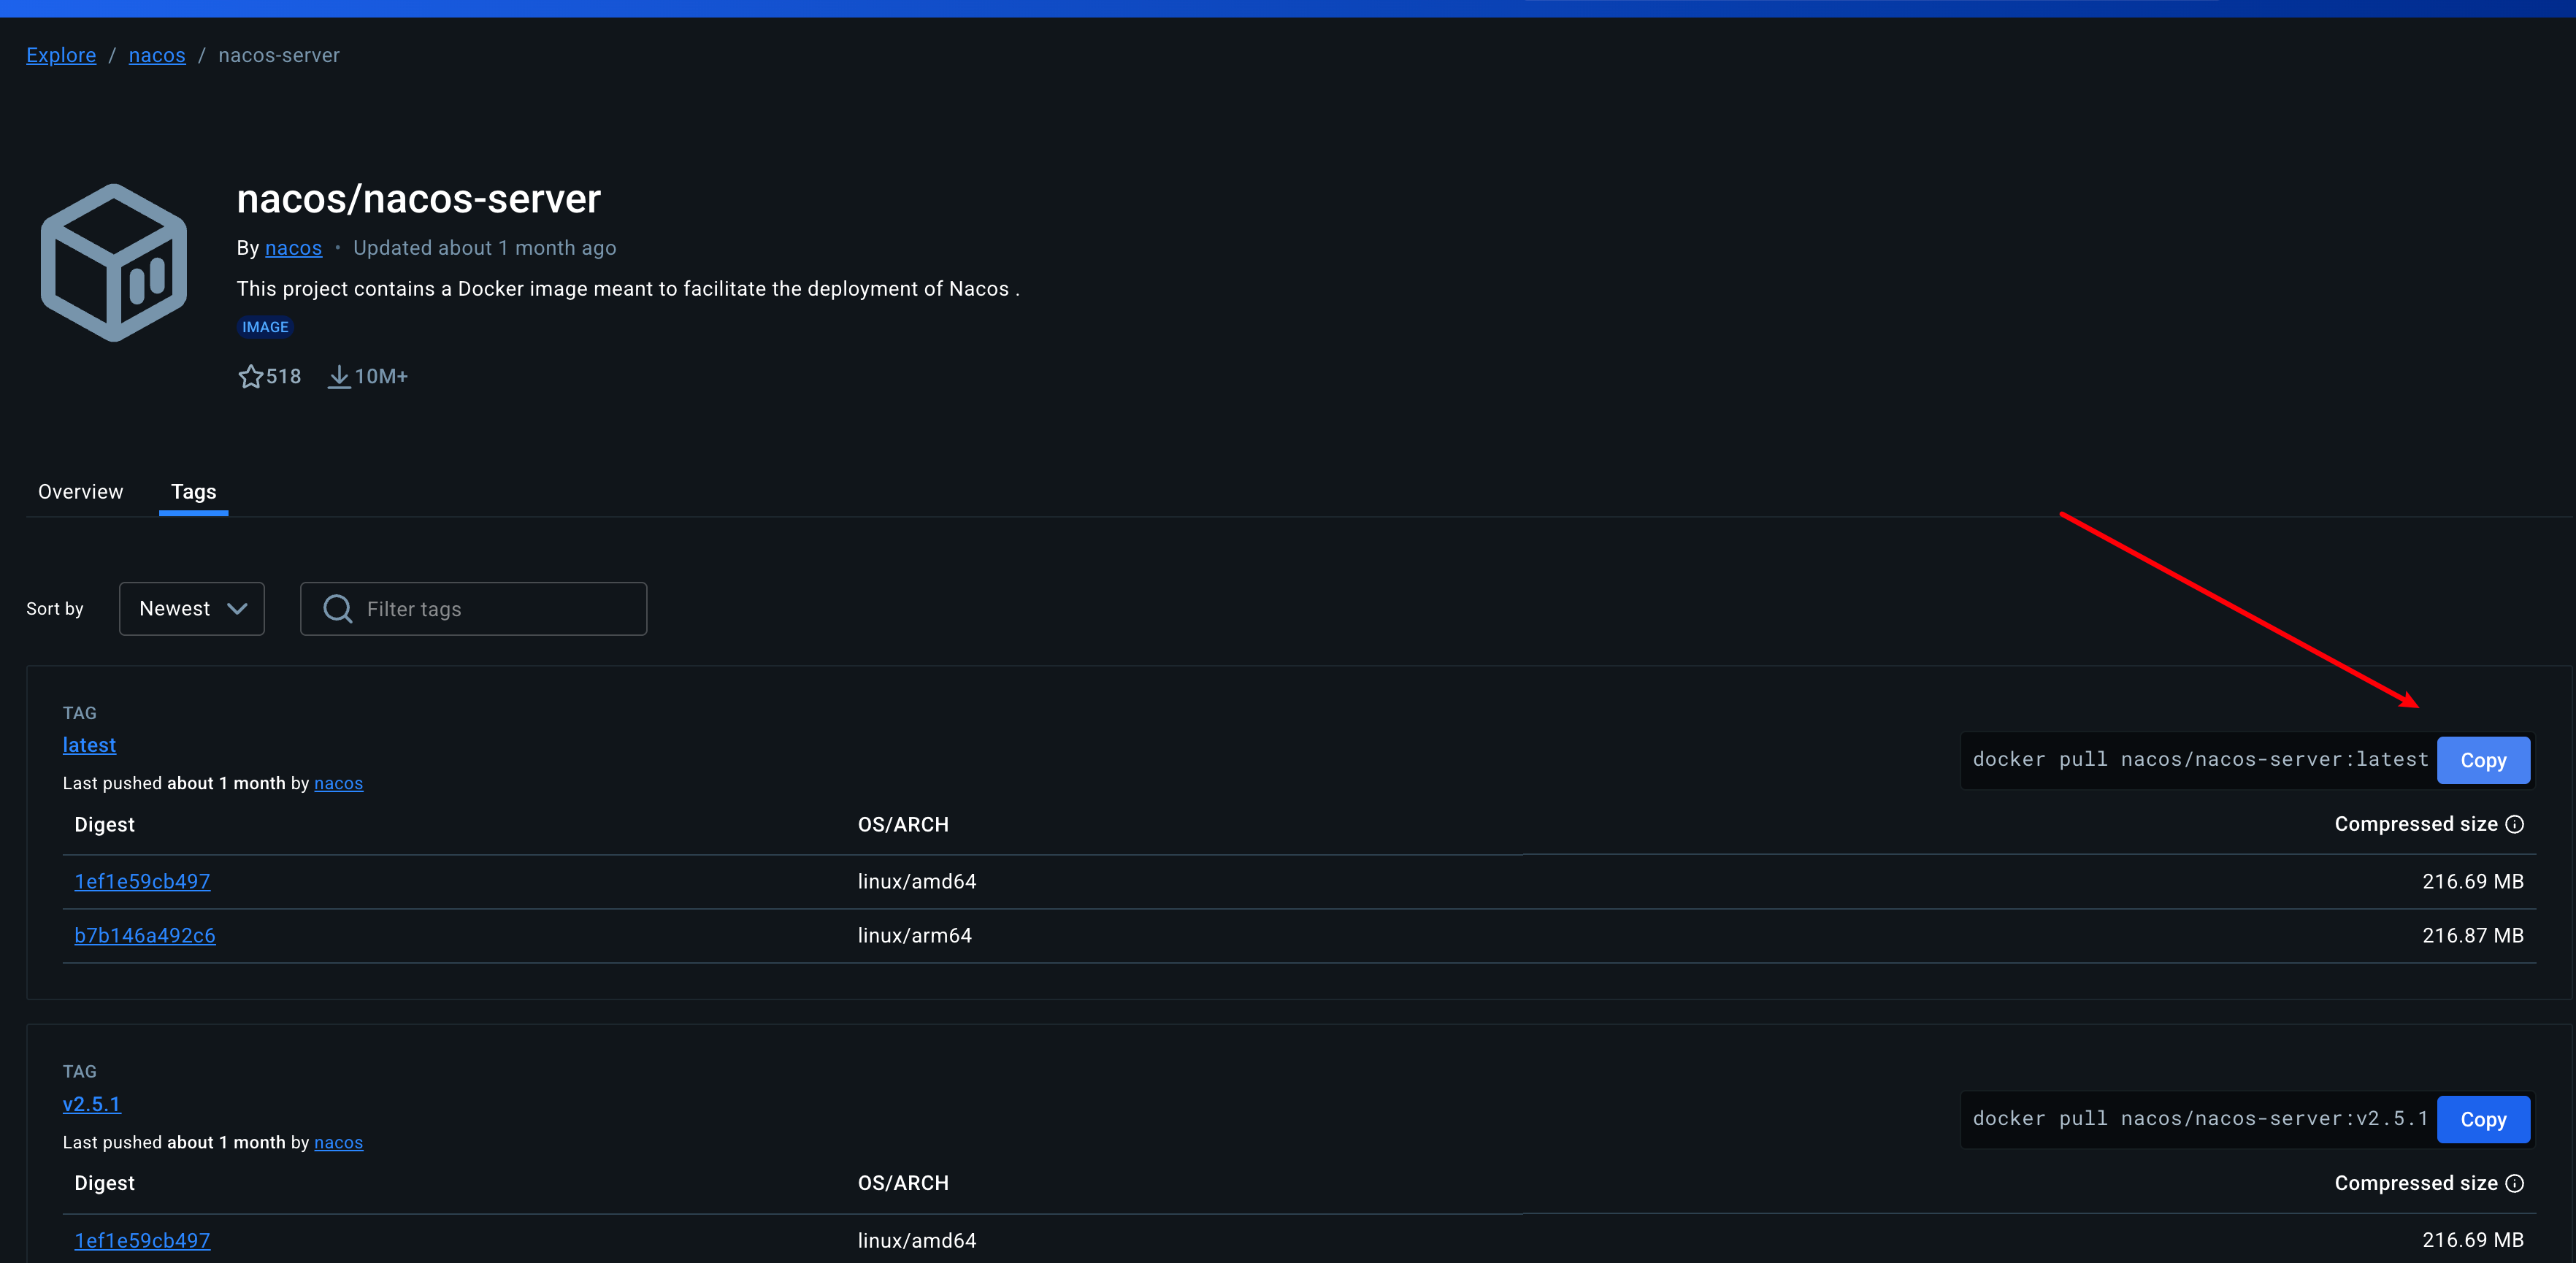Open digest 1ef1e59cb497 under latest tag
Screen dimensions: 2576x1263
[x=142, y=882]
